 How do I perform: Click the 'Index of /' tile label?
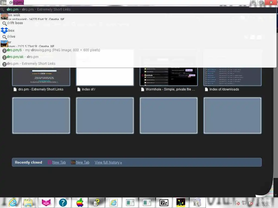click(89, 89)
